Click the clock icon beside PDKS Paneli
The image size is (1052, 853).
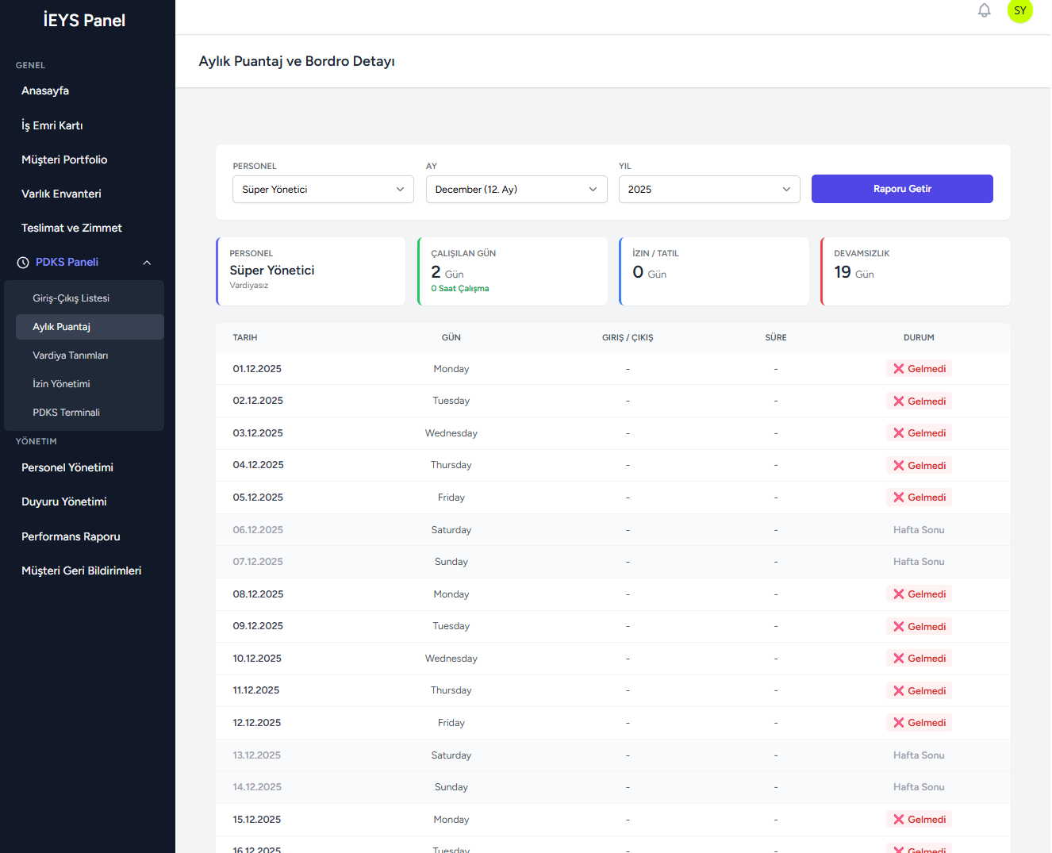pyautogui.click(x=23, y=263)
